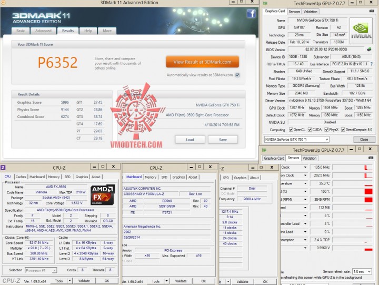Click the camera icon in GPU-Z Sensors window
The height and width of the screenshot is (285, 379).
pos(371,158)
